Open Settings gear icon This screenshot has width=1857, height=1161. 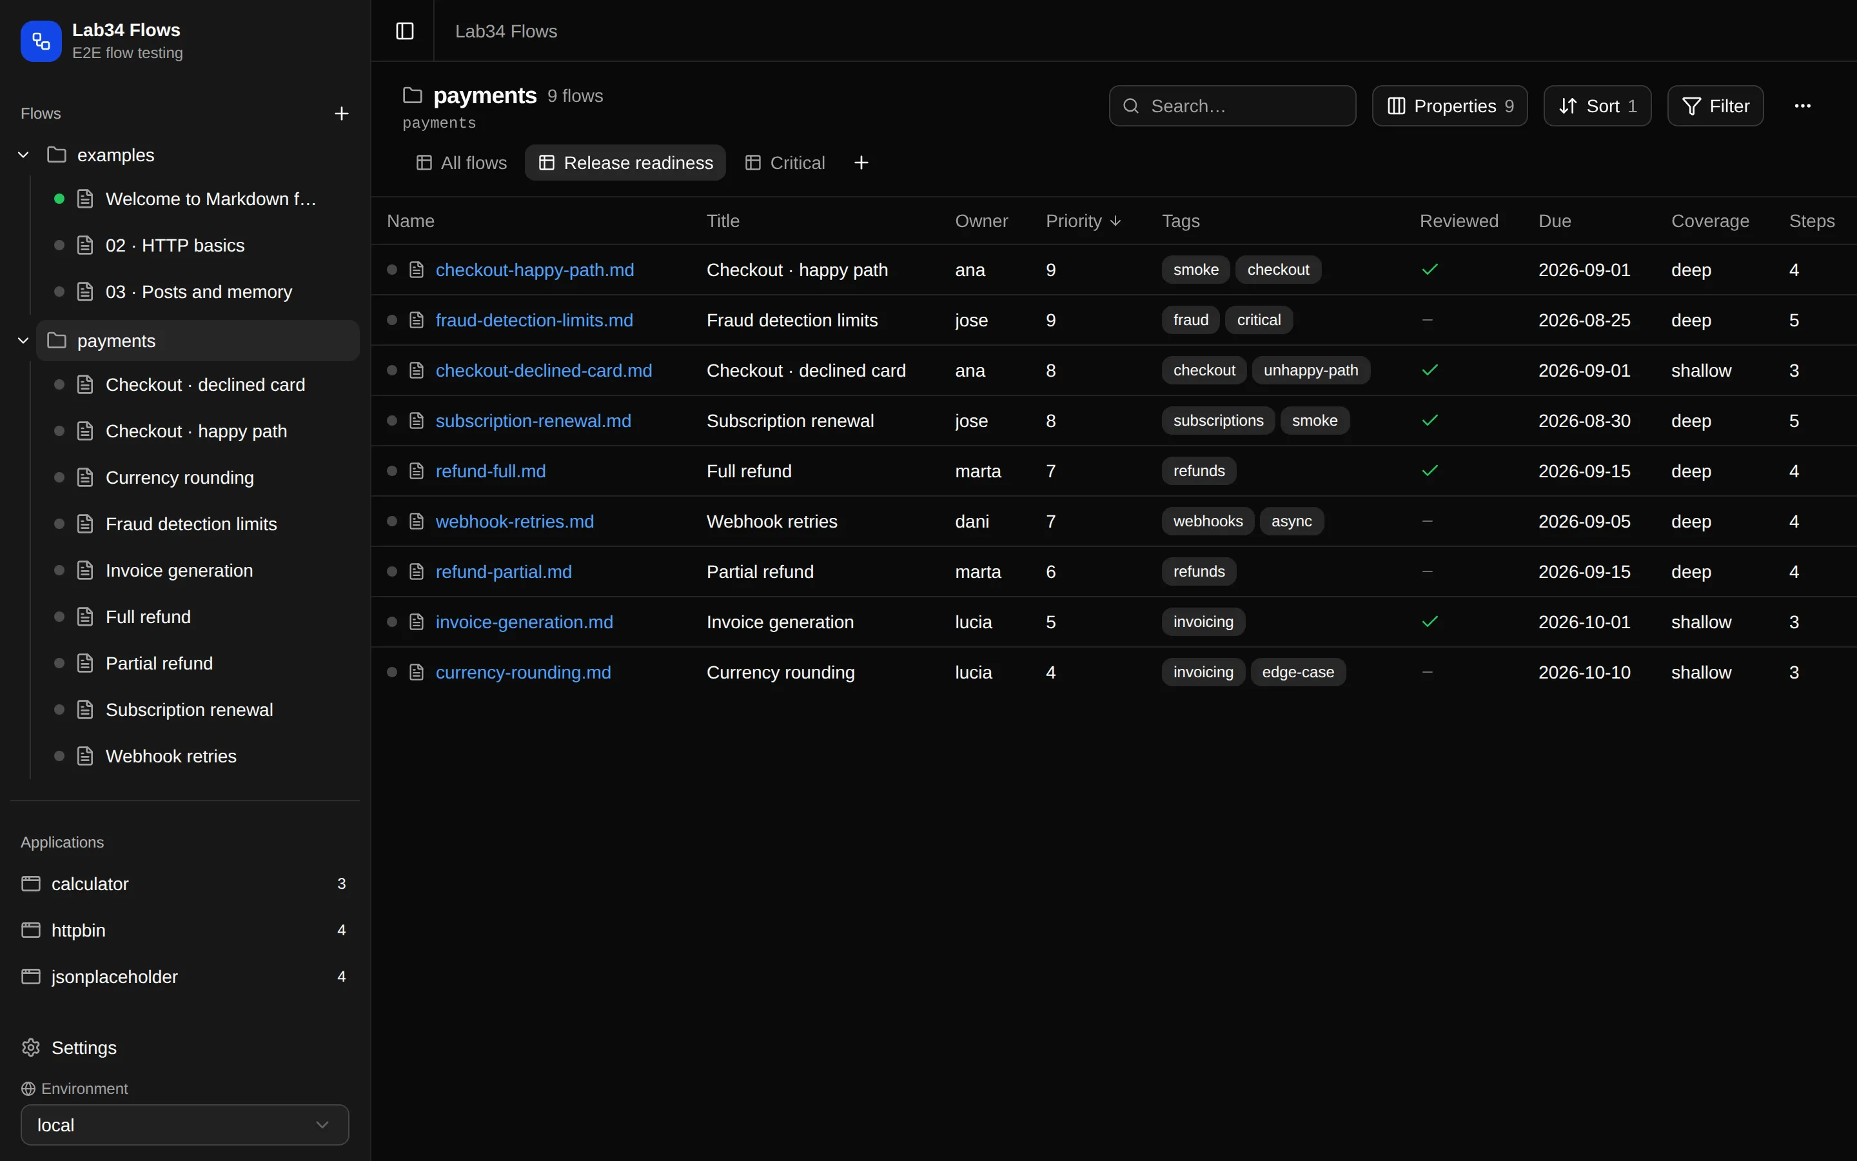[31, 1047]
